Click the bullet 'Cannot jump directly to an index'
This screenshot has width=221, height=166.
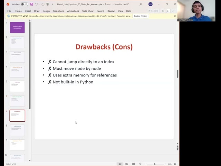click(x=81, y=62)
